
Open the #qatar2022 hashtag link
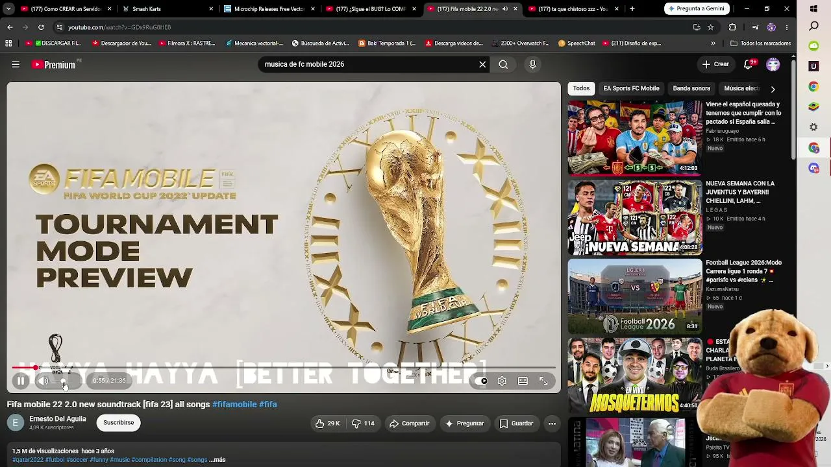click(28, 460)
